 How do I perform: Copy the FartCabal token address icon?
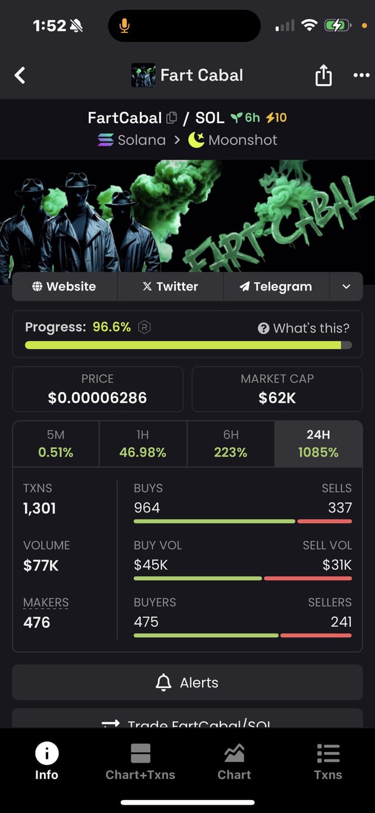pos(172,118)
